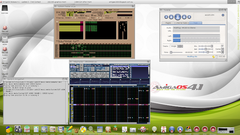Viewport: 240px width, 135px height.
Task: Mute channel 2 scope in MilkyTracker
Action: click(85, 81)
